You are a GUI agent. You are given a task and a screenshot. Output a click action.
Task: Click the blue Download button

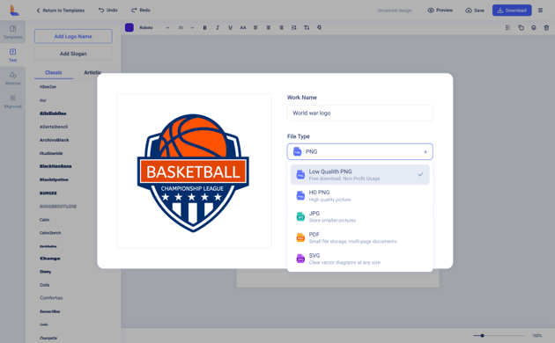512,11
